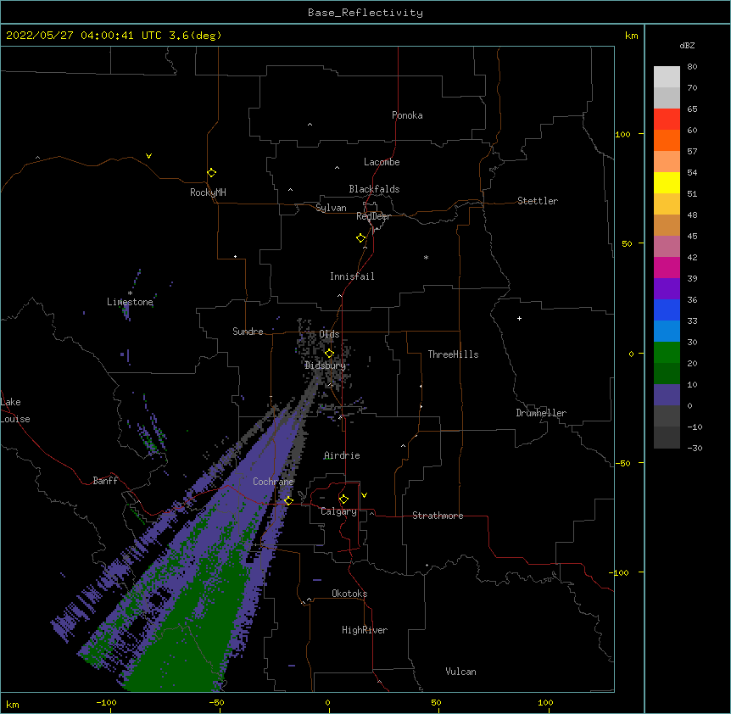Select the Sundre label
731x714 pixels.
(248, 332)
